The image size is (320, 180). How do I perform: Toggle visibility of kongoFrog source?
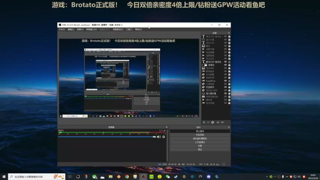click(x=226, y=81)
